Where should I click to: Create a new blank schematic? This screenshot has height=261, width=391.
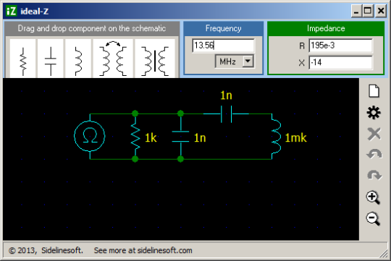[374, 91]
